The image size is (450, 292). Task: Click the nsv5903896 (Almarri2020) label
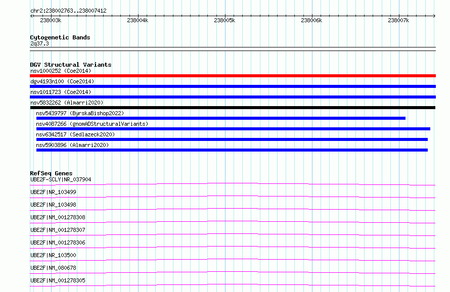(x=72, y=145)
